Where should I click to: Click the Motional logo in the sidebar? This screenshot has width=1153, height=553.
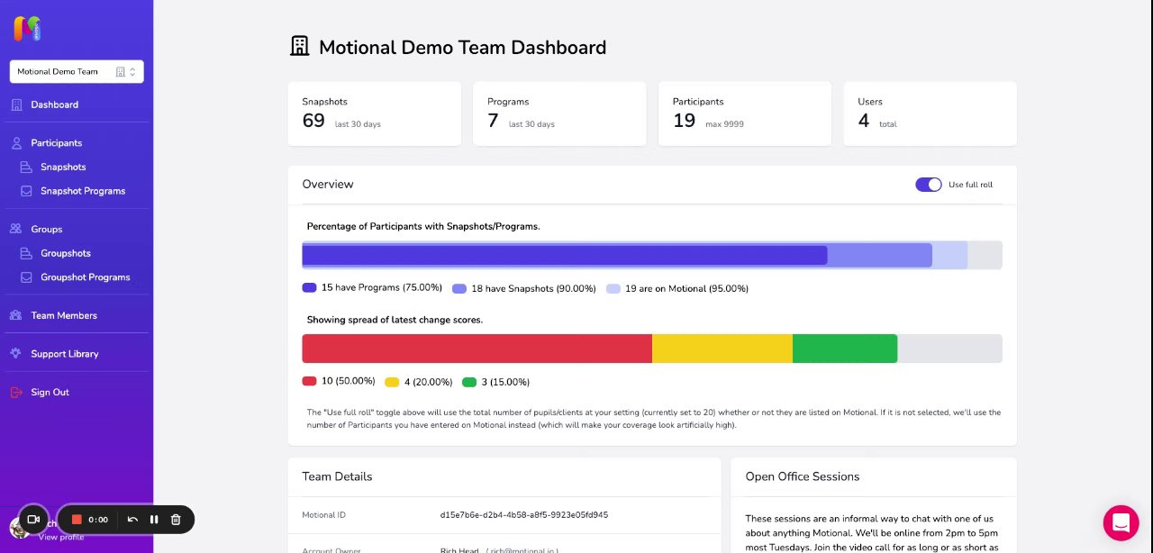point(27,29)
